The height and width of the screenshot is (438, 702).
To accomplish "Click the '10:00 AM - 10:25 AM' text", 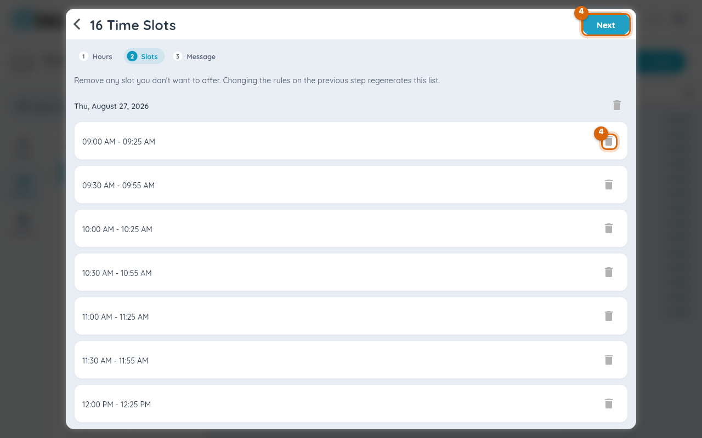I will [117, 229].
